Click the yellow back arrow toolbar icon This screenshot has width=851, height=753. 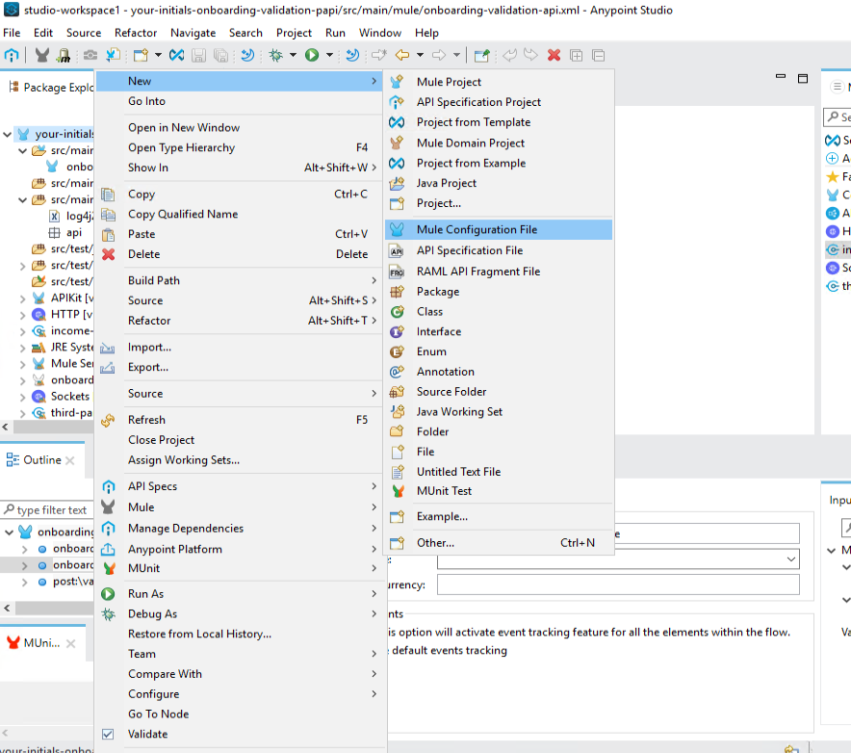coord(402,56)
